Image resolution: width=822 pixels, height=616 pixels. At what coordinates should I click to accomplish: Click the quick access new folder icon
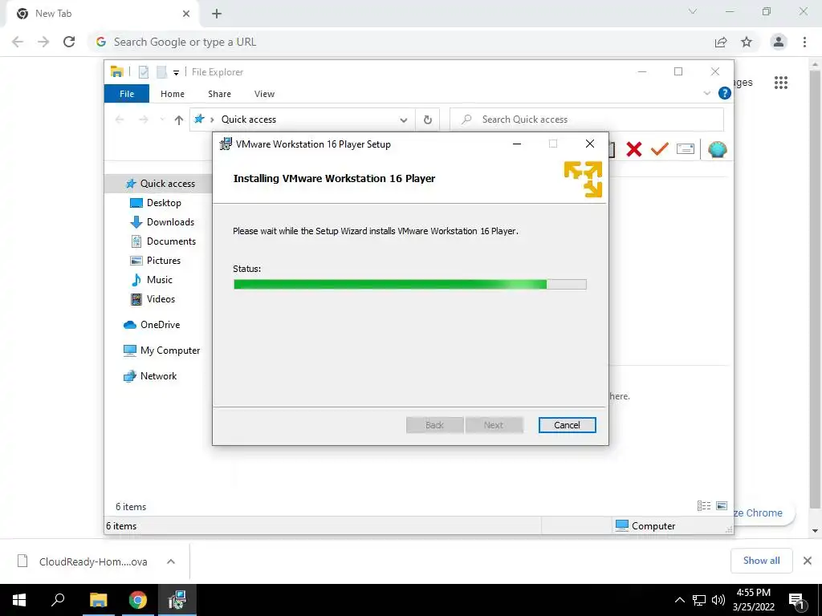[x=162, y=72]
